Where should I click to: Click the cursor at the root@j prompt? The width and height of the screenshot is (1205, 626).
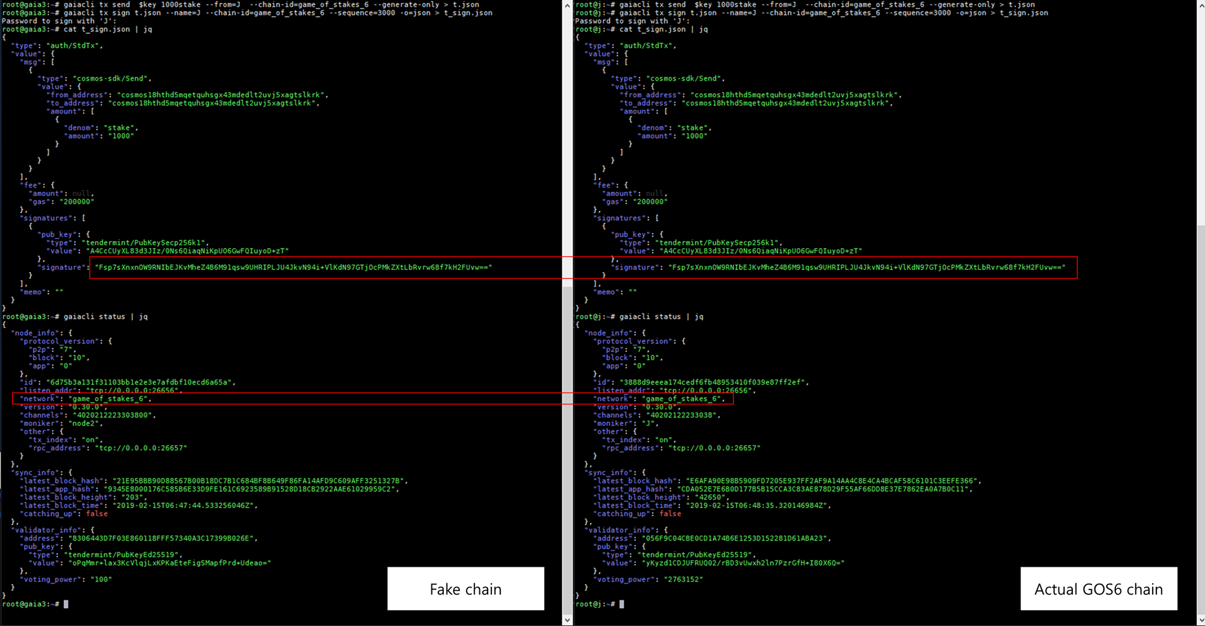point(621,604)
